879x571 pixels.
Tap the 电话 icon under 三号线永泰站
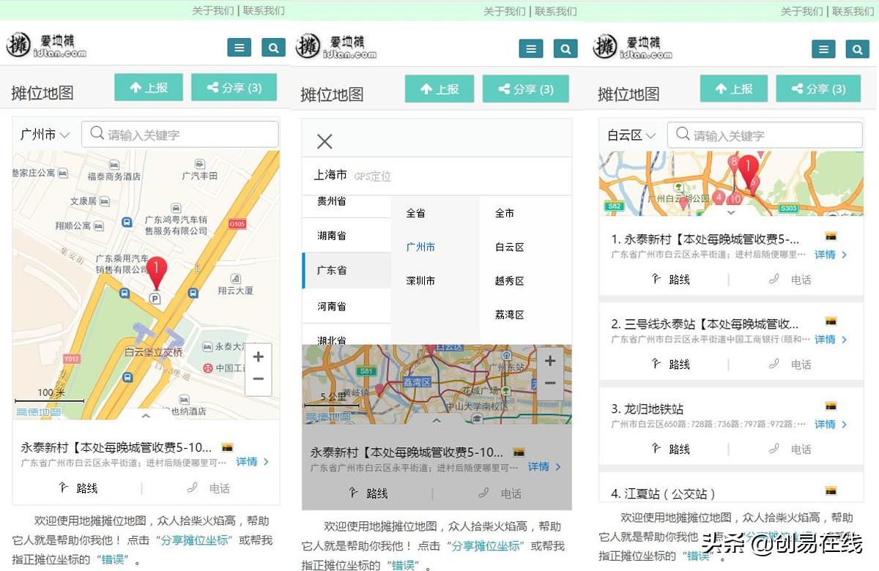[774, 364]
